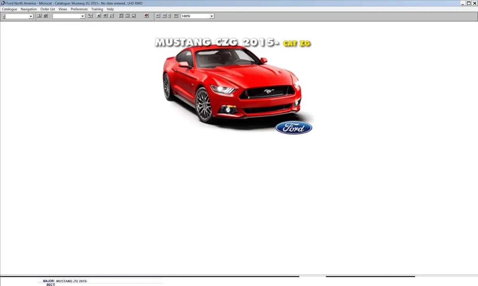Screen dimensions: 478x286
Task: Open the Catalogue menu
Action: (x=10, y=9)
